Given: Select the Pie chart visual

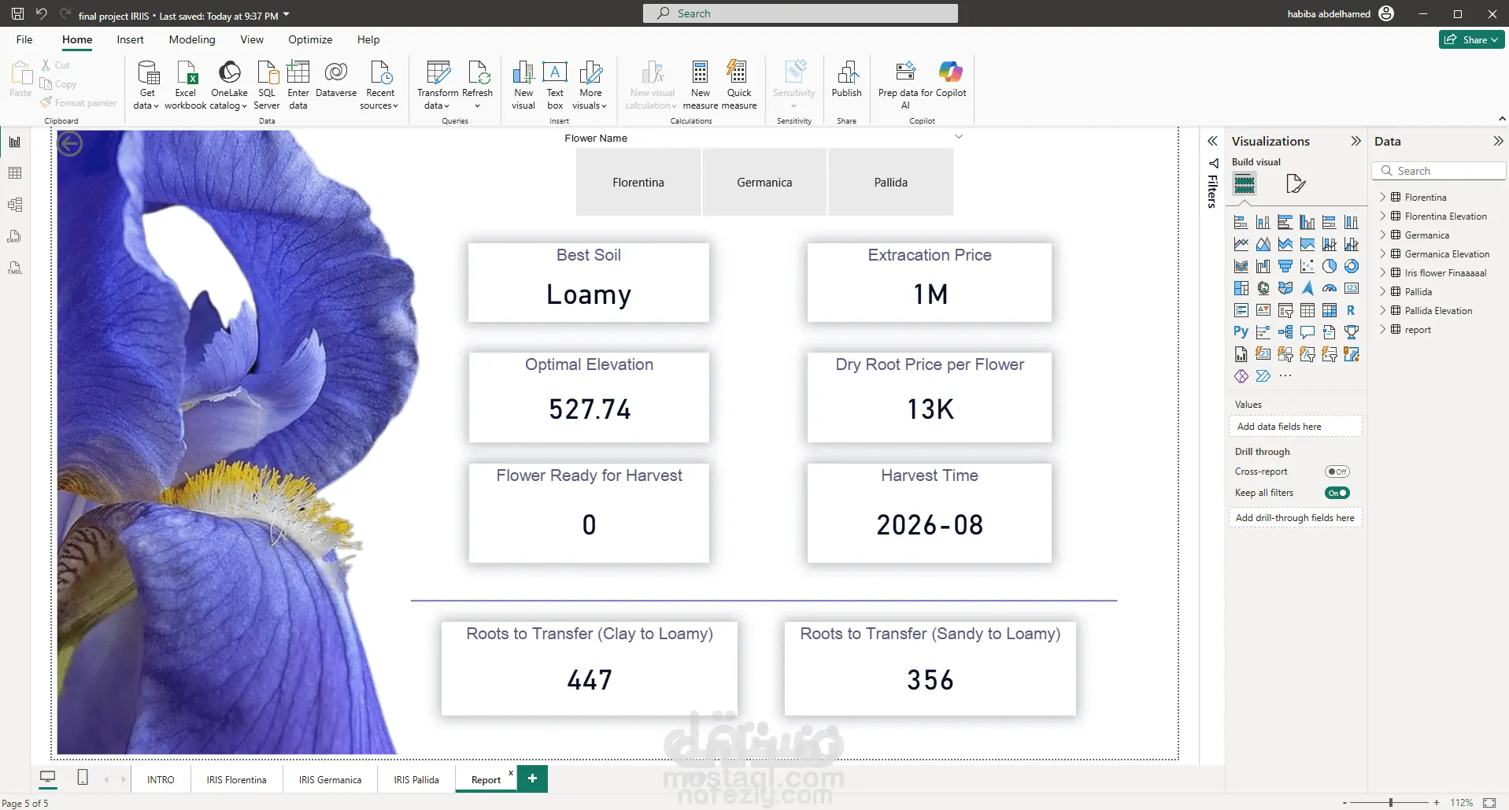Looking at the screenshot, I should tap(1330, 266).
